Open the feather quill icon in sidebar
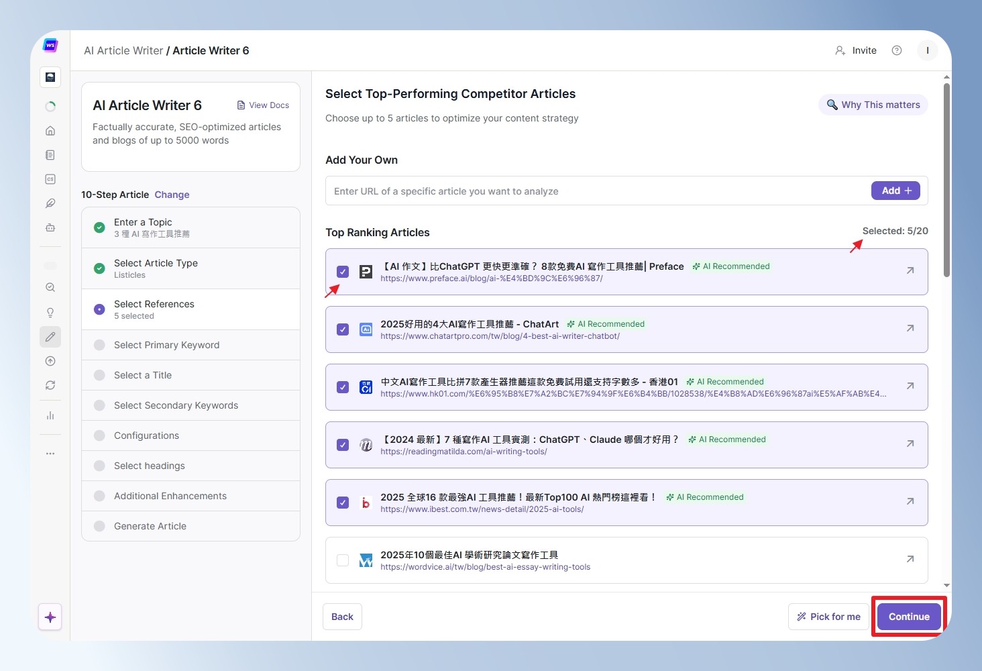982x671 pixels. pyautogui.click(x=50, y=203)
